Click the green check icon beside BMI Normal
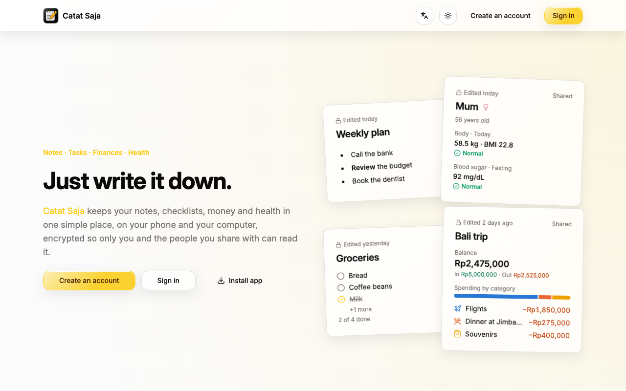 [457, 153]
